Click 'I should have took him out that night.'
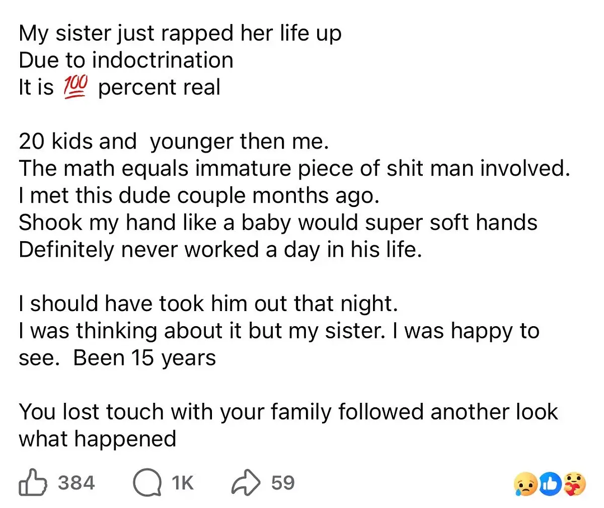 pyautogui.click(x=208, y=304)
